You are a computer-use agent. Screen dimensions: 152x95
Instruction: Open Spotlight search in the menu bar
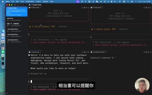tap(128, 2)
